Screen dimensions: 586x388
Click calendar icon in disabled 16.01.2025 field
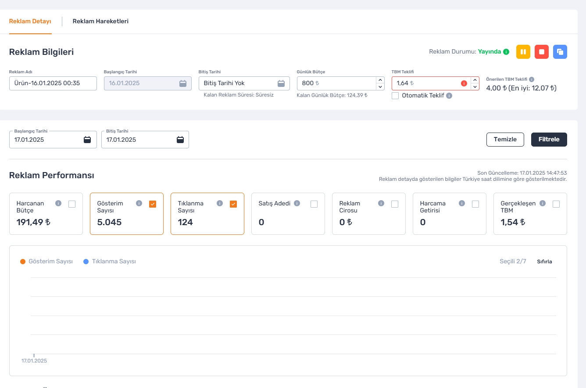click(x=183, y=83)
